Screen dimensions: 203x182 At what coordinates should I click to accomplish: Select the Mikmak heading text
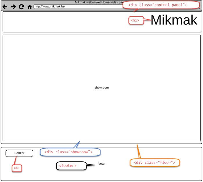tap(174, 20)
